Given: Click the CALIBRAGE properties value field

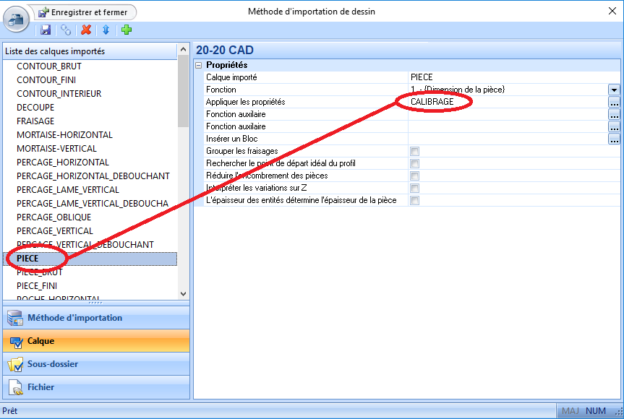Looking at the screenshot, I should (506, 102).
